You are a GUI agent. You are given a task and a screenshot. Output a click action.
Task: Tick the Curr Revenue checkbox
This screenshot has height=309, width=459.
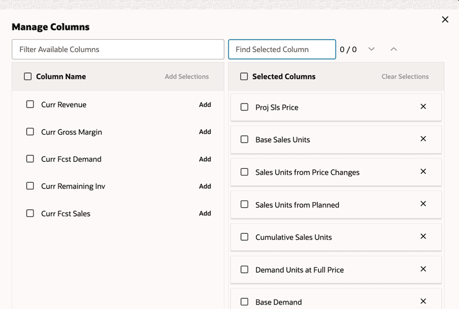[x=30, y=105]
